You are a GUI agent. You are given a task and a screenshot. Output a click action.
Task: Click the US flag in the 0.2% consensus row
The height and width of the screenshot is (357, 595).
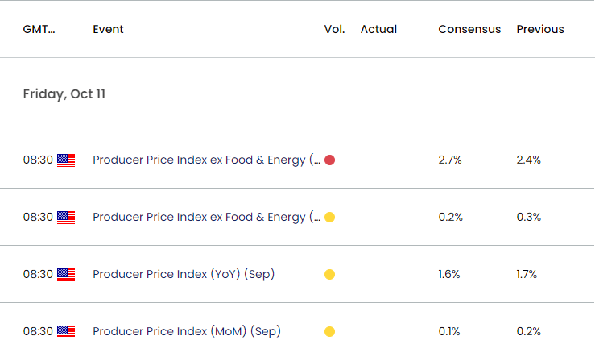pyautogui.click(x=66, y=218)
